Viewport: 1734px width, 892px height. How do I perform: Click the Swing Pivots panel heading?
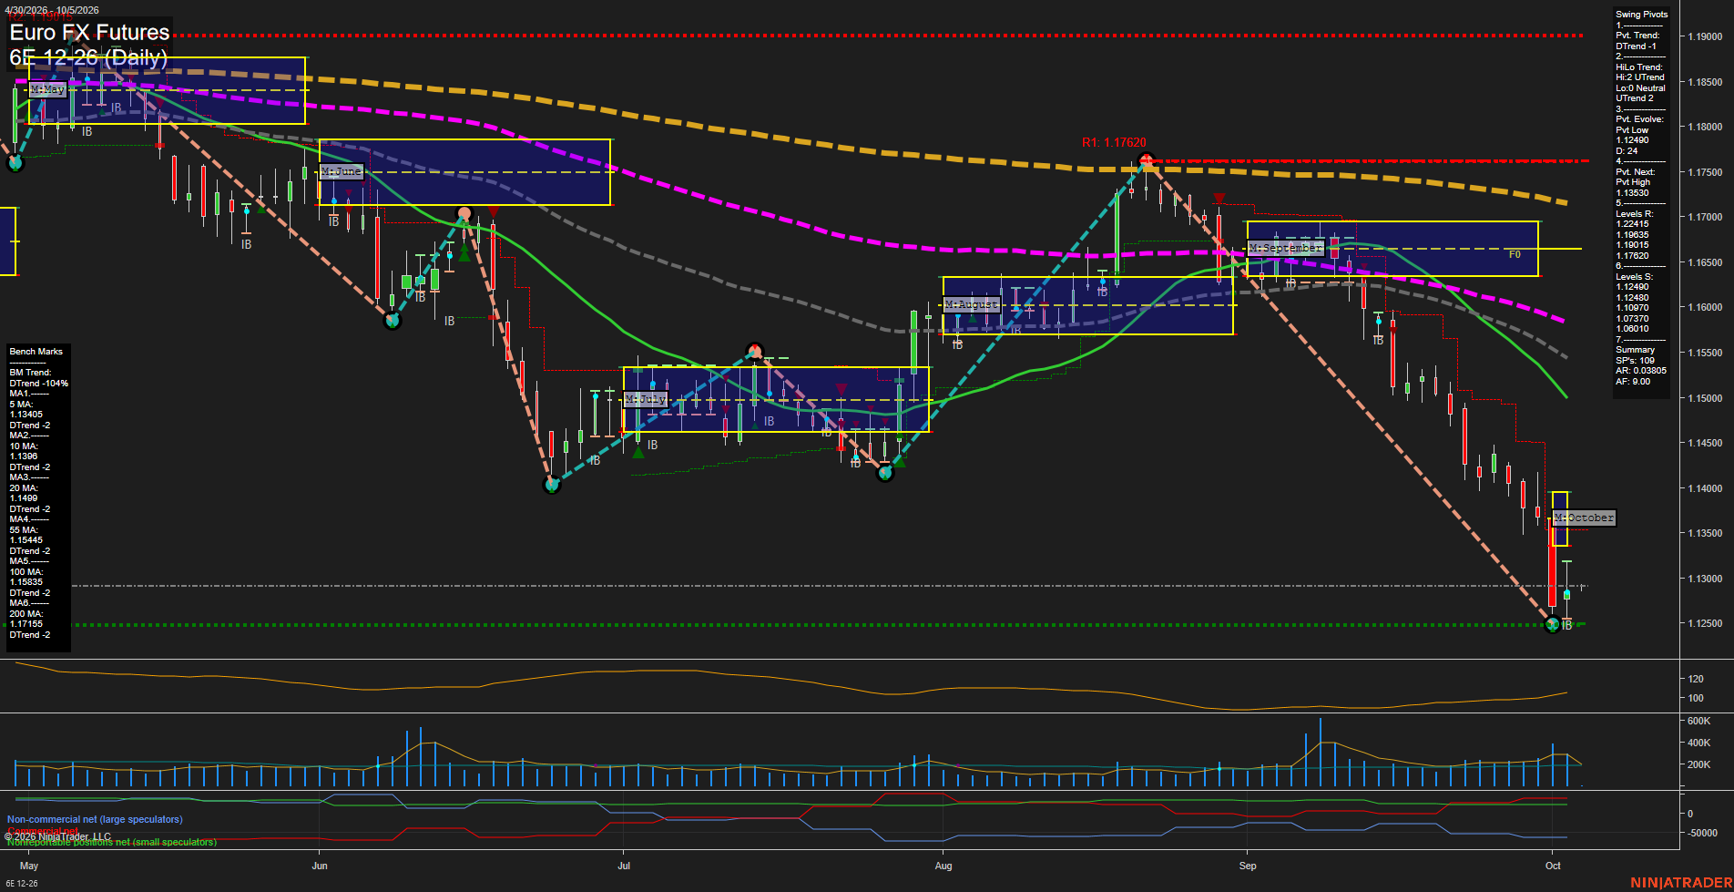click(x=1642, y=15)
